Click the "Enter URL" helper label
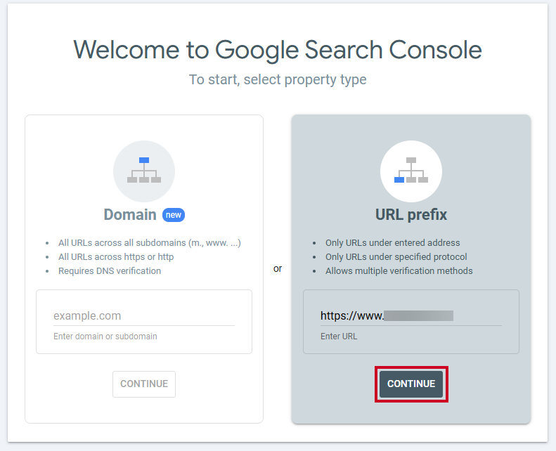The height and width of the screenshot is (451, 556). click(339, 336)
